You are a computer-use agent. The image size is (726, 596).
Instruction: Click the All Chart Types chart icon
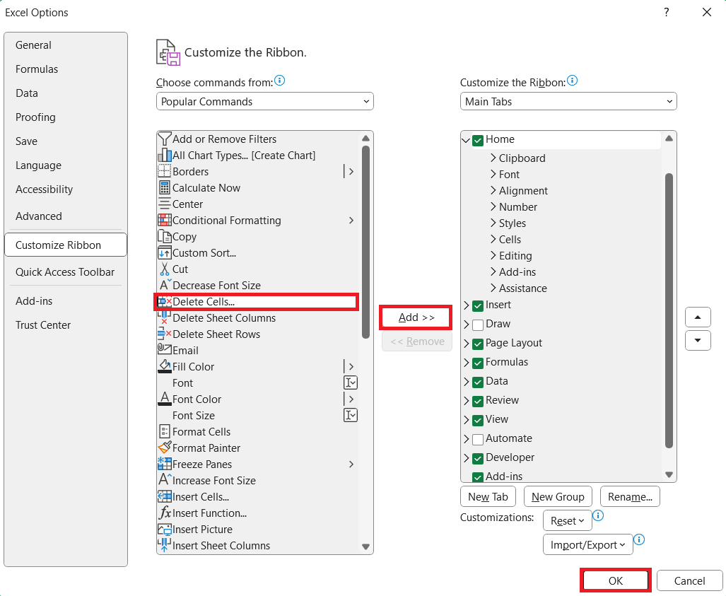click(165, 155)
